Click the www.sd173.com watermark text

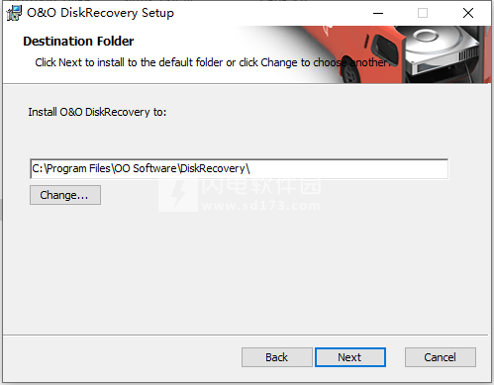tap(260, 206)
